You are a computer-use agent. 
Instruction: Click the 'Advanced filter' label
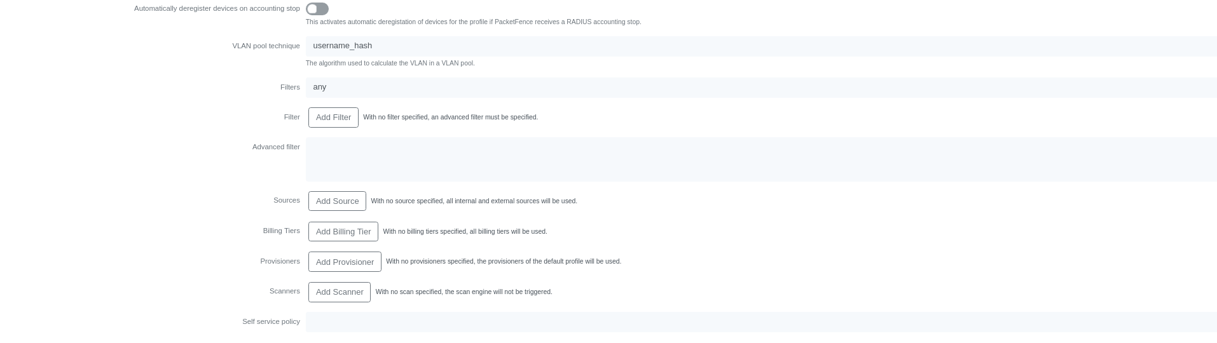pyautogui.click(x=275, y=147)
